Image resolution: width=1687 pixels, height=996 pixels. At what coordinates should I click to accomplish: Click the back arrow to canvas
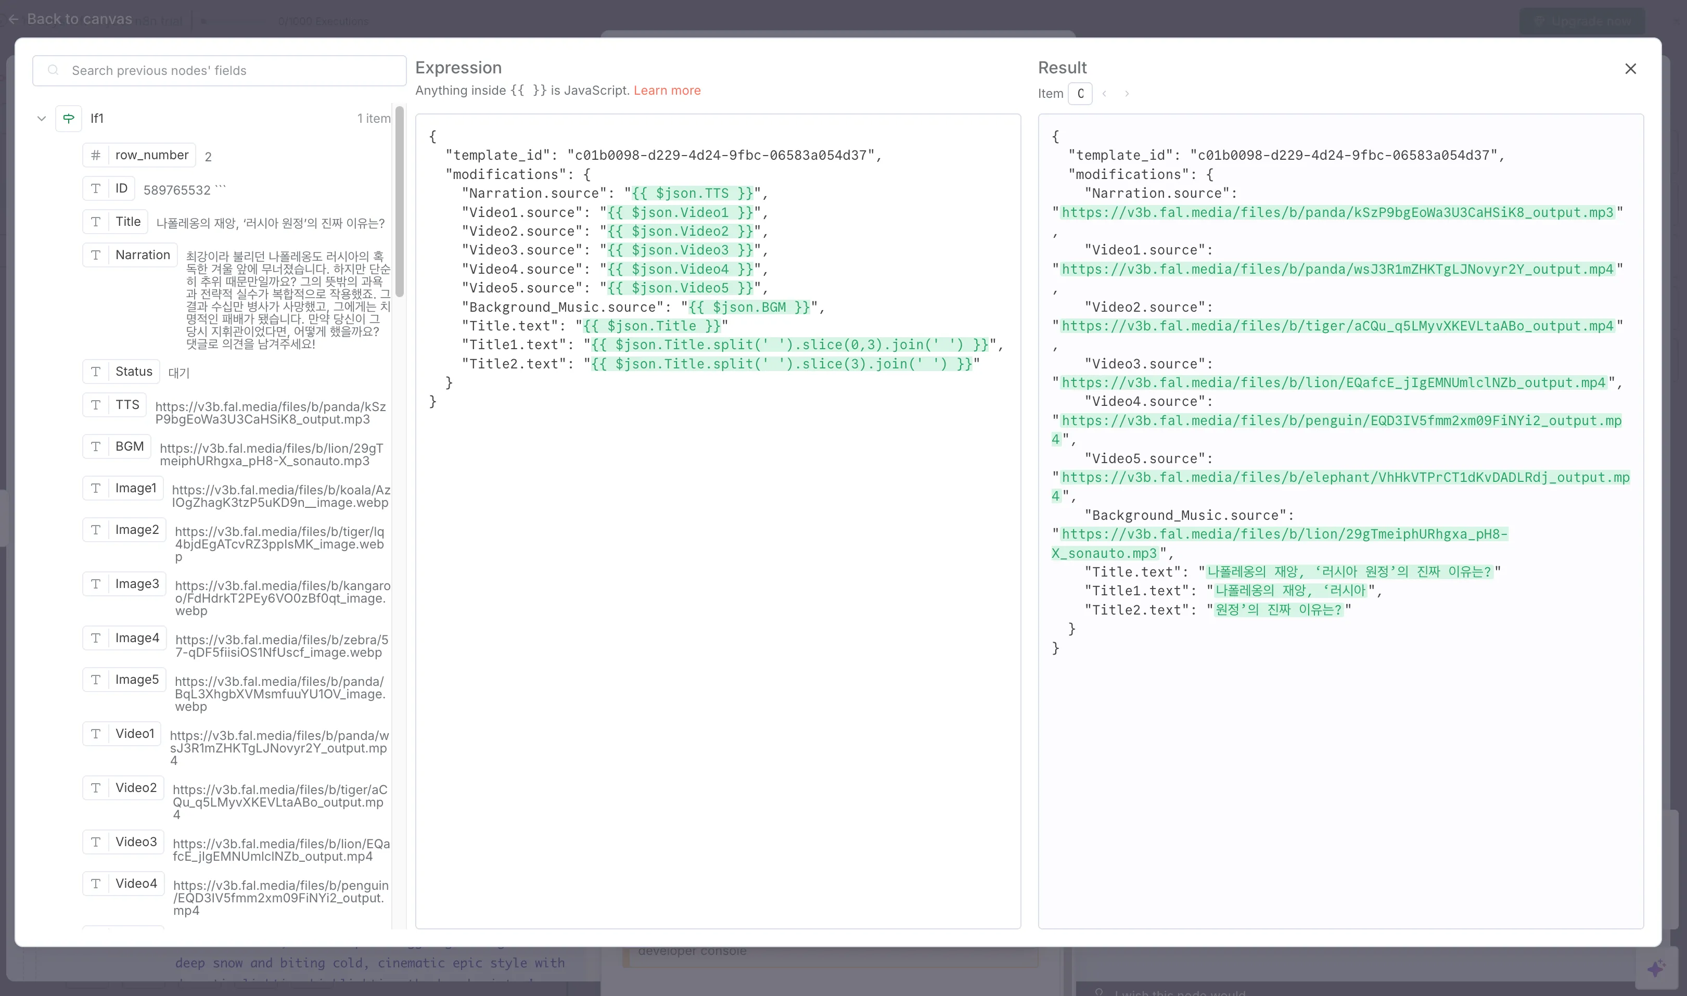click(x=14, y=19)
